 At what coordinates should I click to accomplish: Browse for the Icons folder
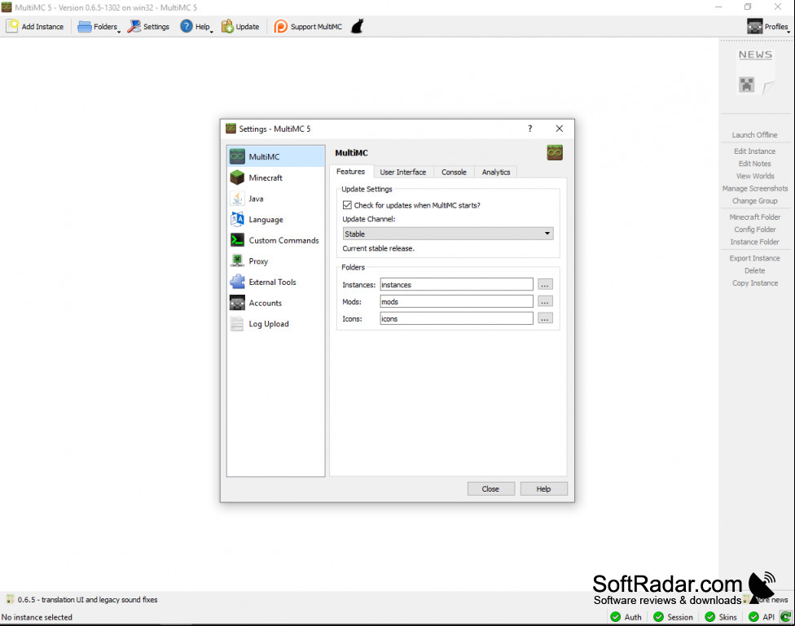click(x=545, y=319)
